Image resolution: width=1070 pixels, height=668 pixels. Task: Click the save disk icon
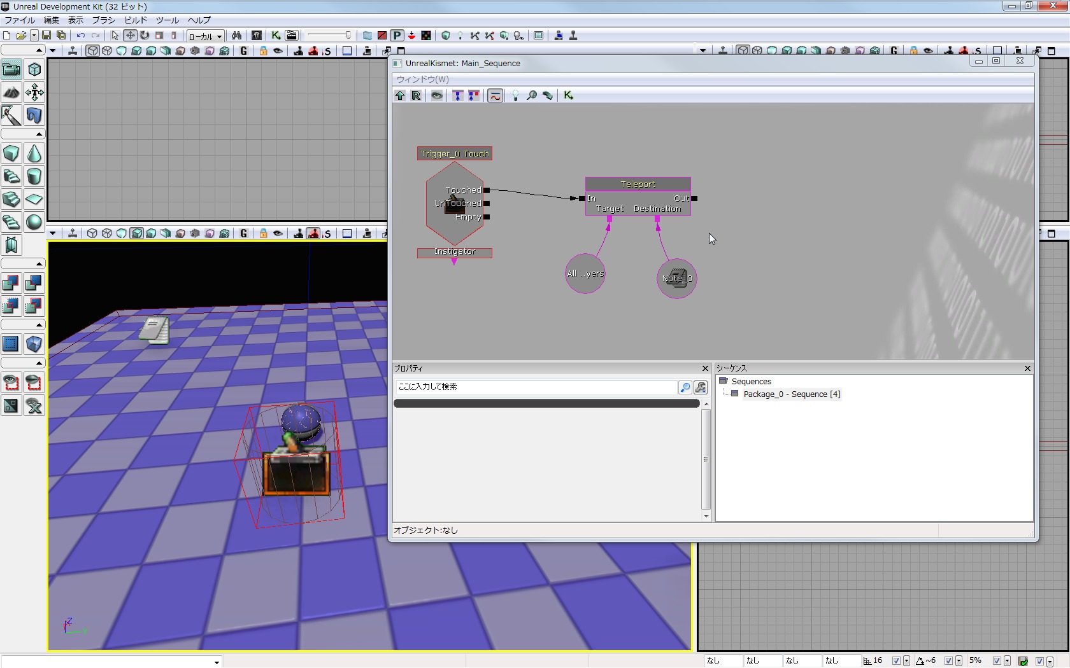pos(46,36)
